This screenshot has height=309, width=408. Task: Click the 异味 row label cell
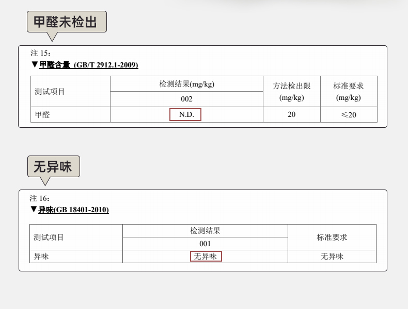coord(41,256)
